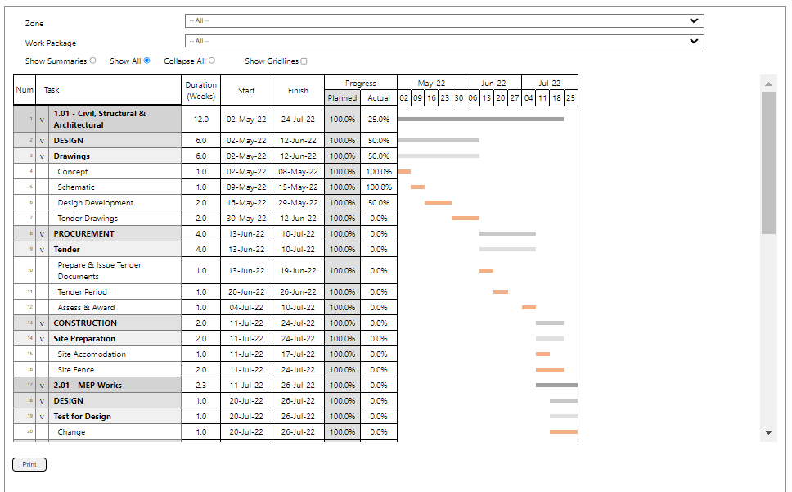The height and width of the screenshot is (492, 792).
Task: Click the Print button
Action: coord(29,464)
